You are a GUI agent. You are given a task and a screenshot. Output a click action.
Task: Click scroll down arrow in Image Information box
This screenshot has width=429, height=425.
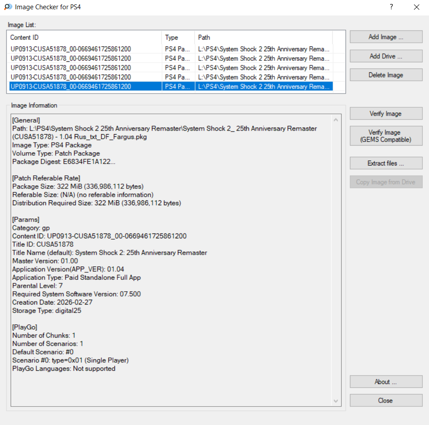click(336, 401)
